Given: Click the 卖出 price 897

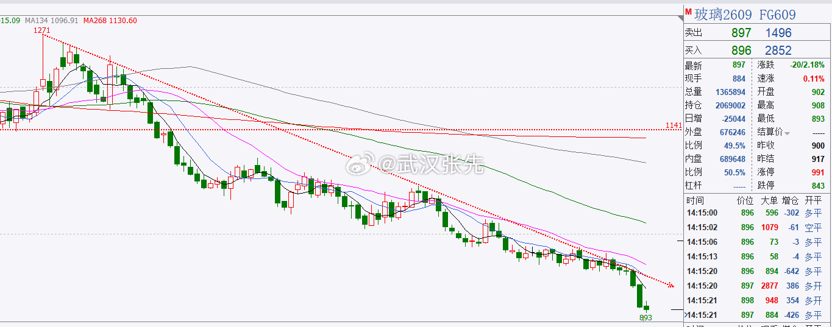Looking at the screenshot, I should (742, 33).
